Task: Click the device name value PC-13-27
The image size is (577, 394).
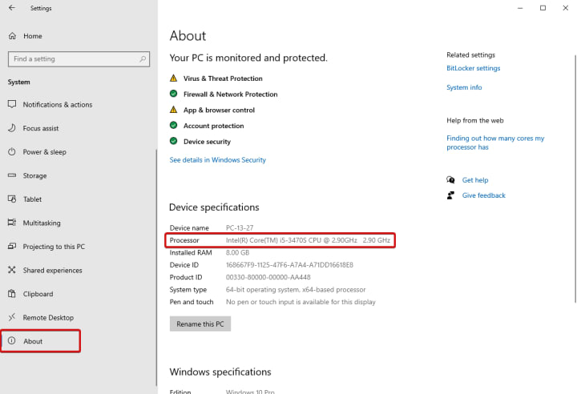Action: (240, 228)
